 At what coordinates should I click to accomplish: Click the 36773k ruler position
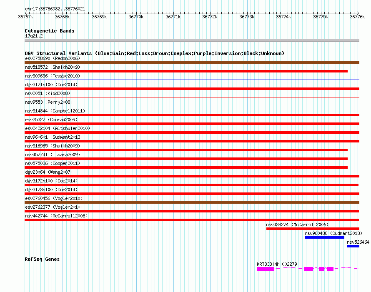[247, 17]
